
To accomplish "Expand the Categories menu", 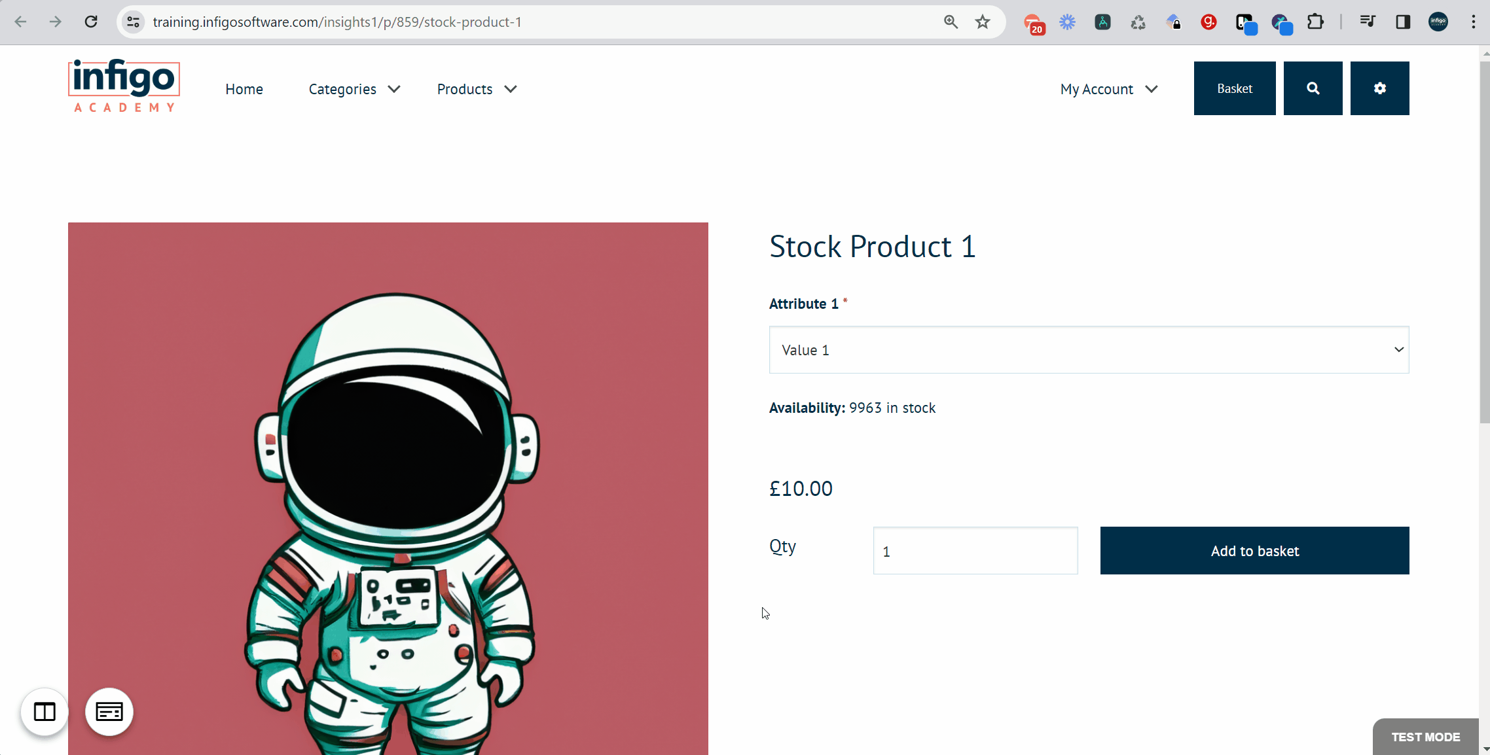I will point(354,89).
